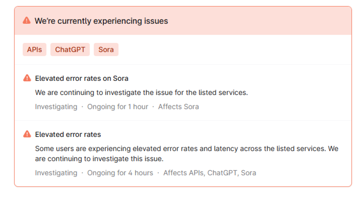Click the word "latency" in the incident description
This screenshot has width=359, height=198.
[226, 149]
